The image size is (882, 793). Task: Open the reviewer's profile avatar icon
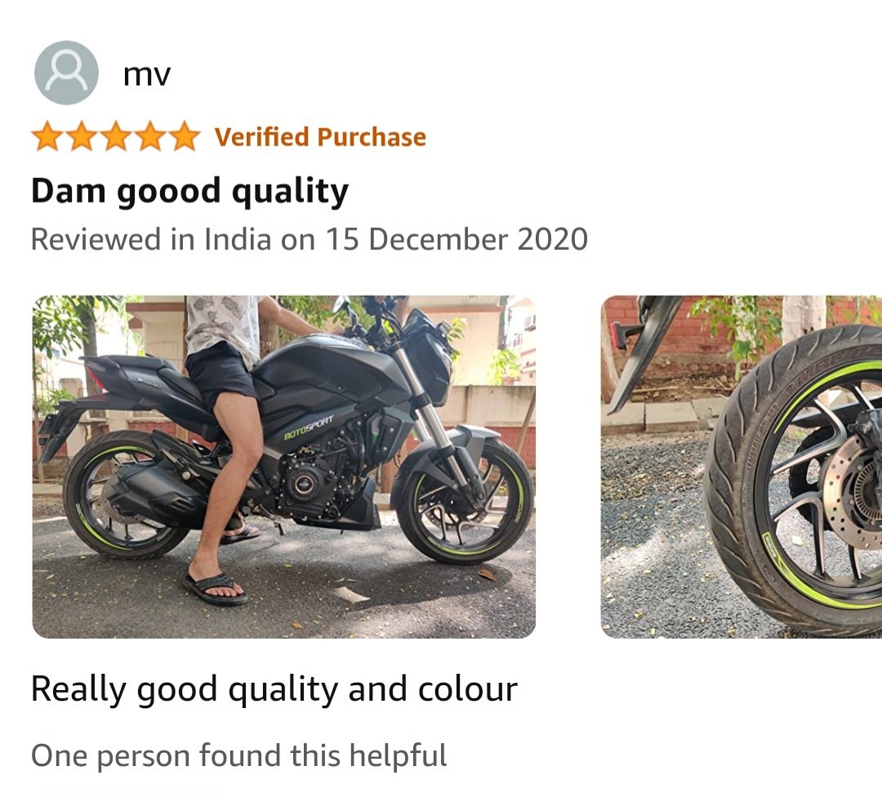click(66, 73)
